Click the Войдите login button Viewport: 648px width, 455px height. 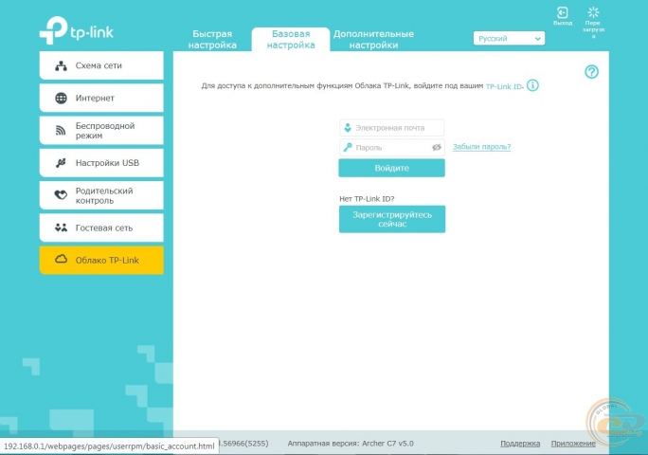tap(392, 168)
